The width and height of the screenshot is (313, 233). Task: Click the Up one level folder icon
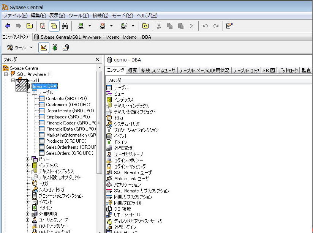coord(29,26)
